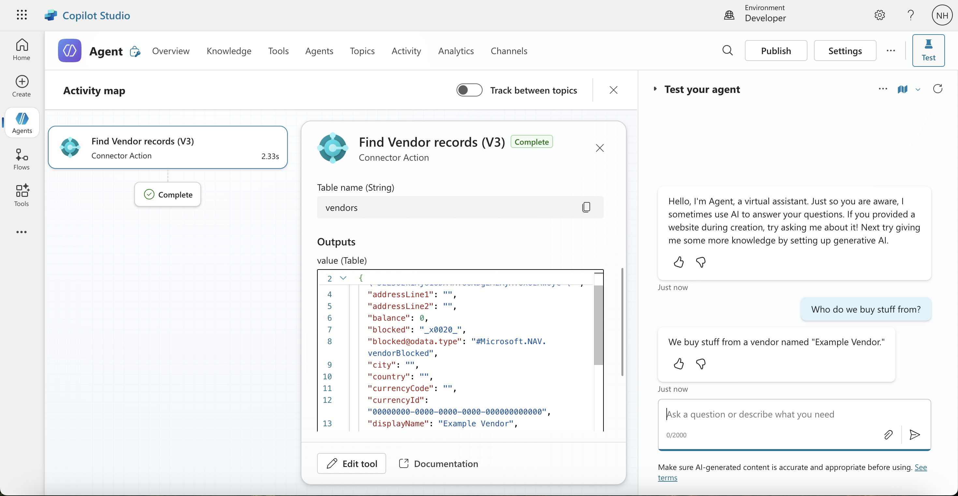Collapse the Test your agent panel
This screenshot has height=496, width=958.
(655, 89)
